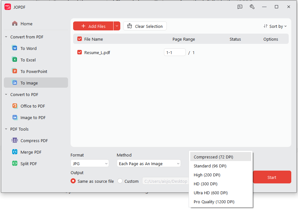Click the Home house icon
Viewport: 298px width, 209px height.
(15, 23)
